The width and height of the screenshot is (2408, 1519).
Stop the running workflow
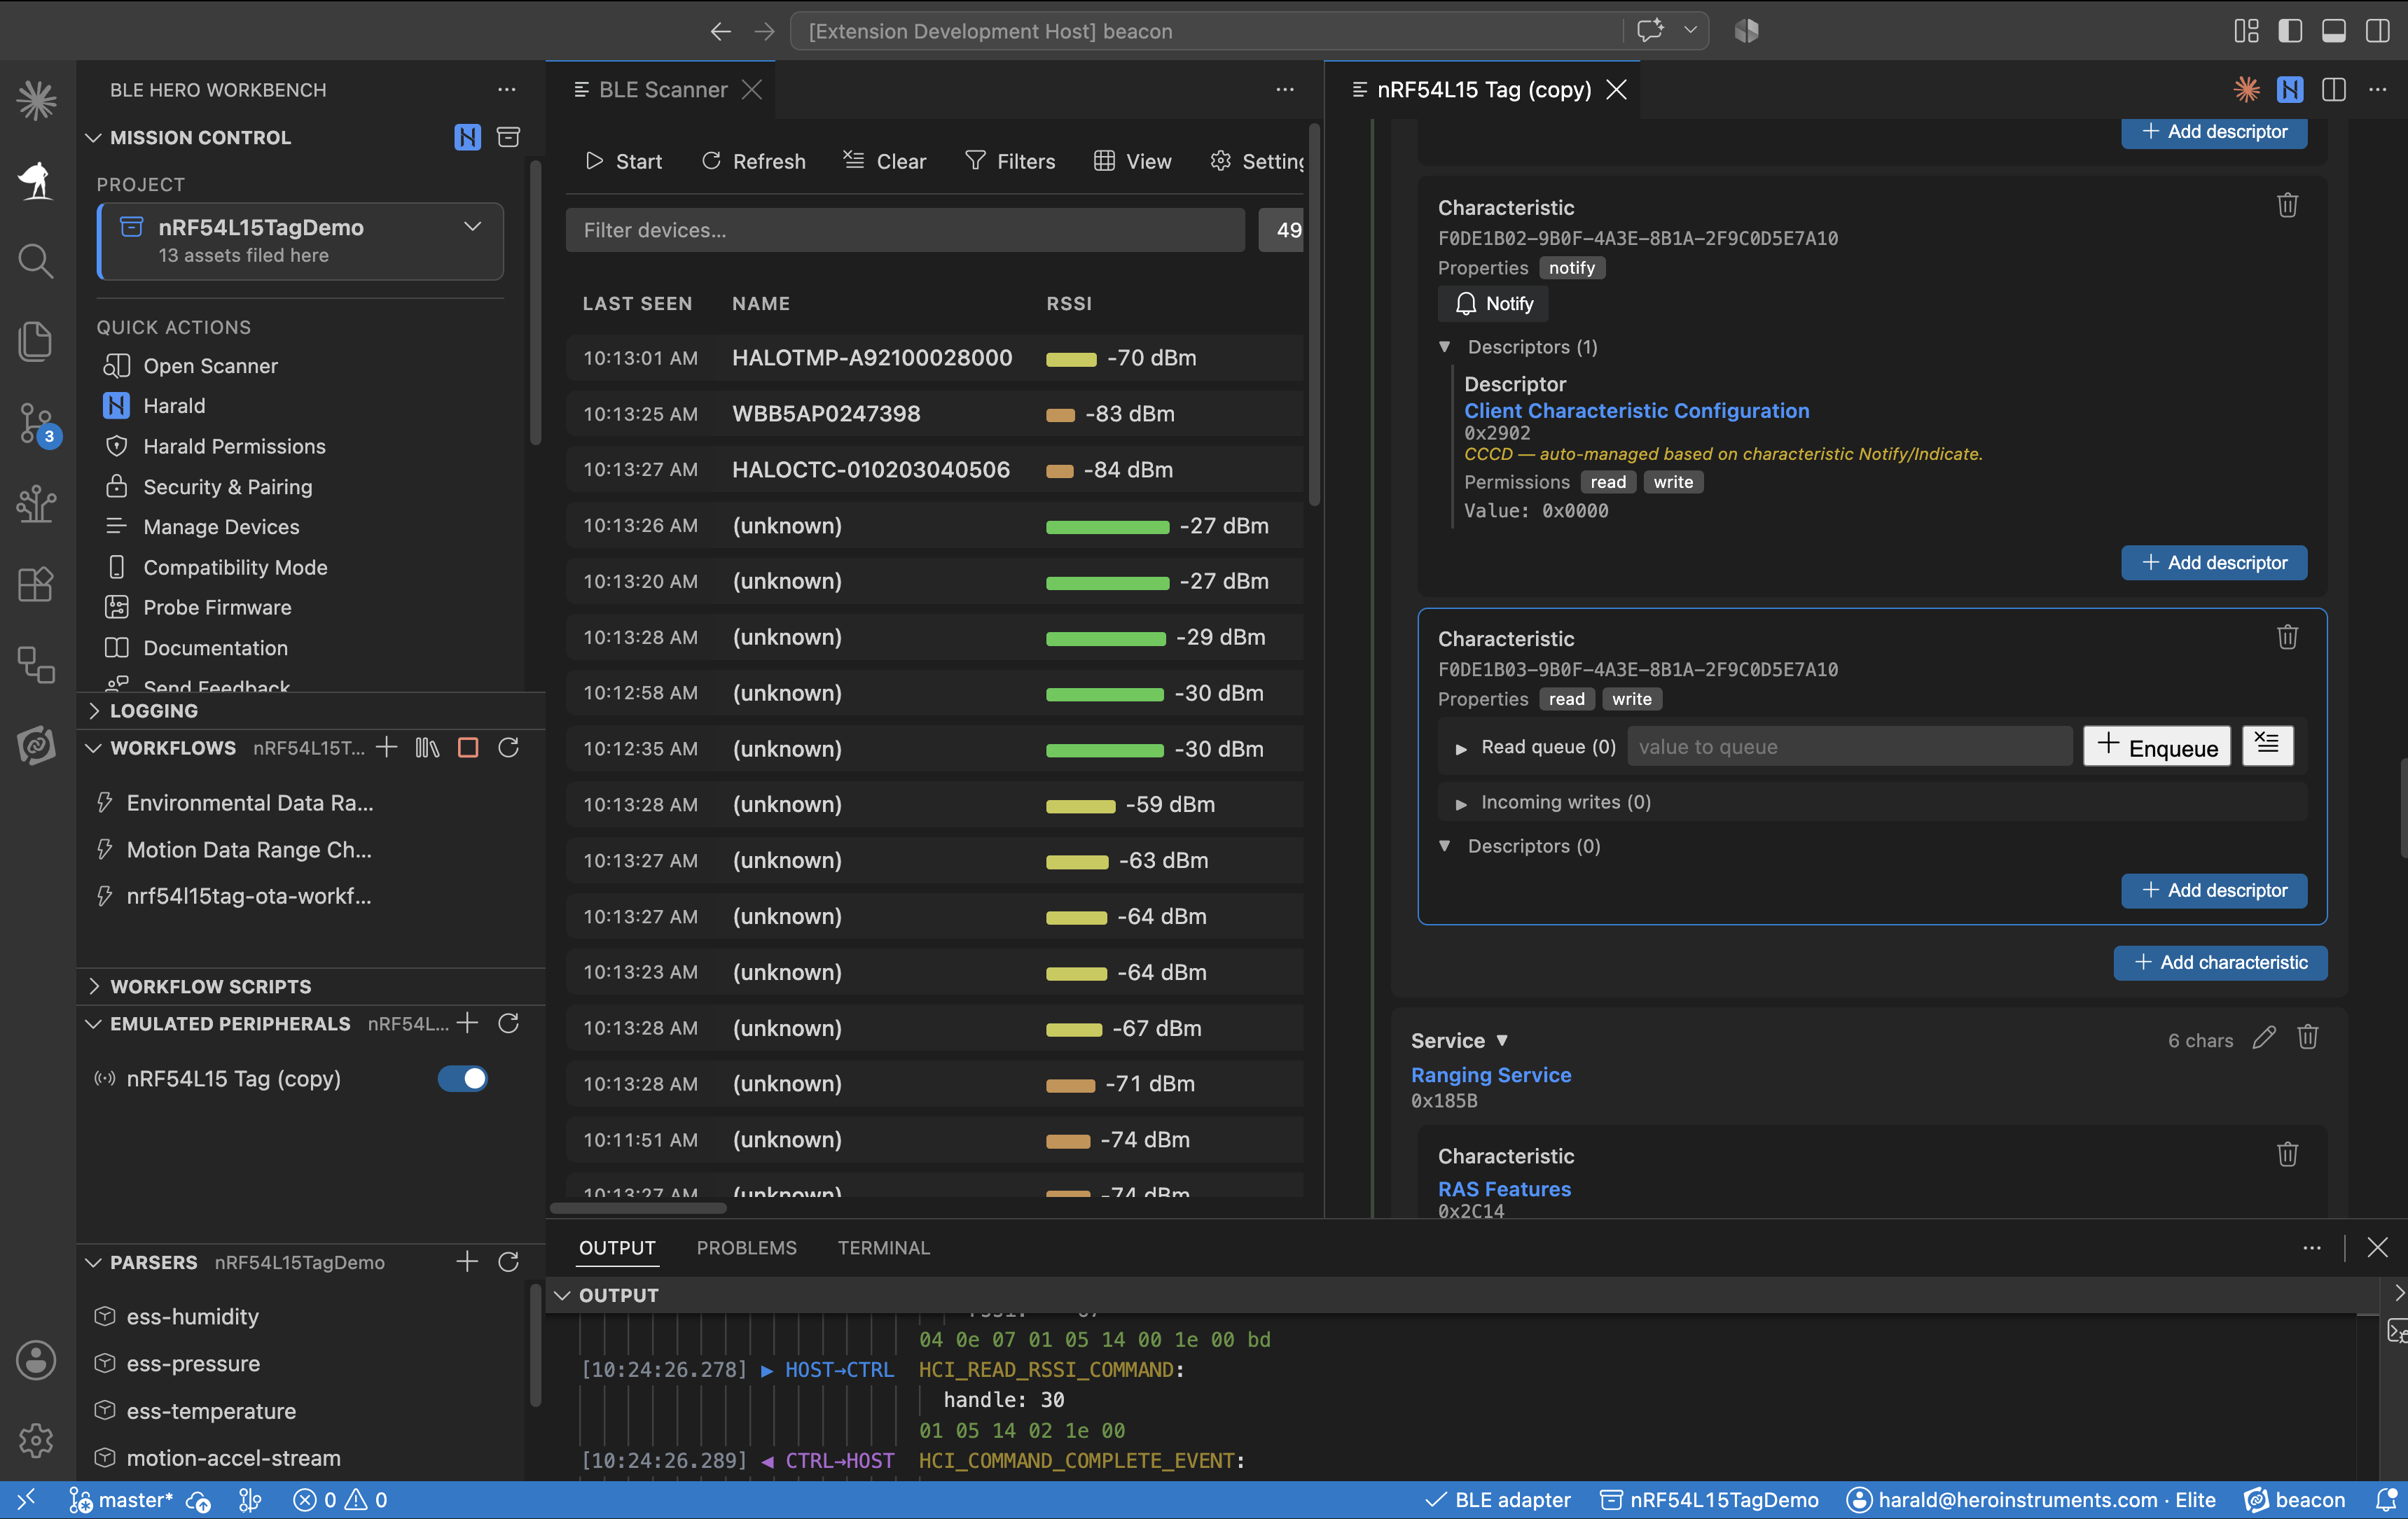click(x=467, y=748)
